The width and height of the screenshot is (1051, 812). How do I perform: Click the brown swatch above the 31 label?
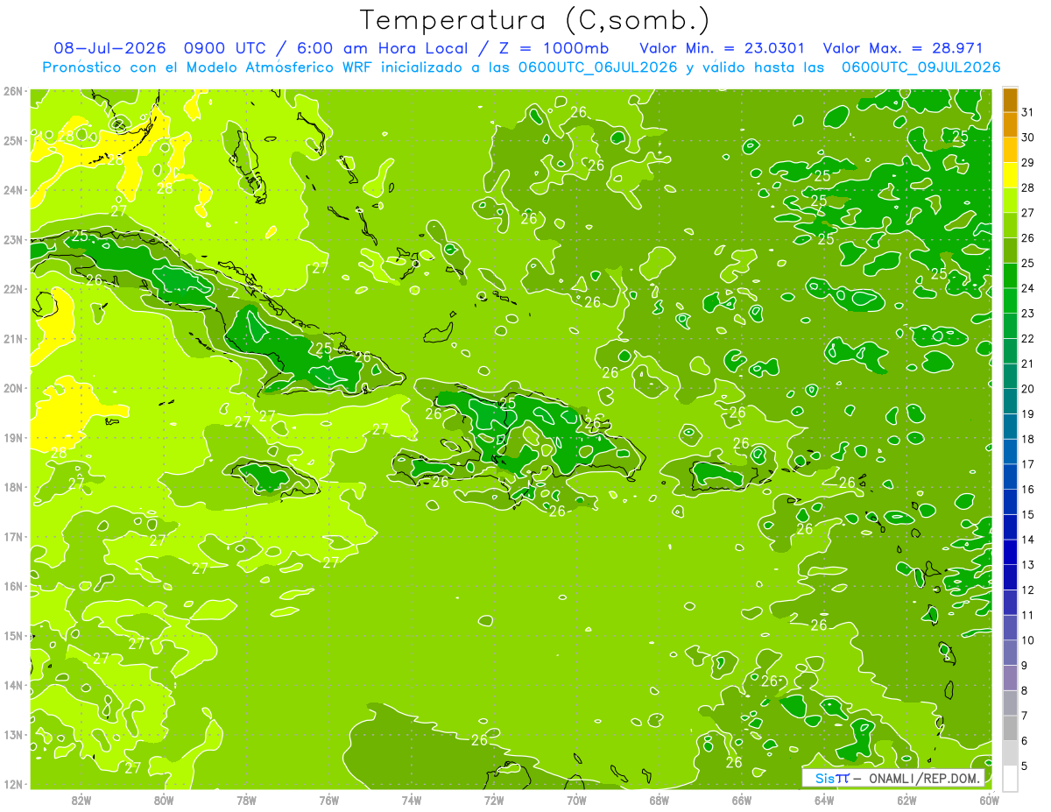pyautogui.click(x=1010, y=100)
